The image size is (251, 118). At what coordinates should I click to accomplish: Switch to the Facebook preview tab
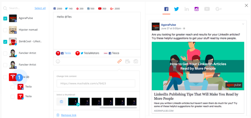(166, 9)
